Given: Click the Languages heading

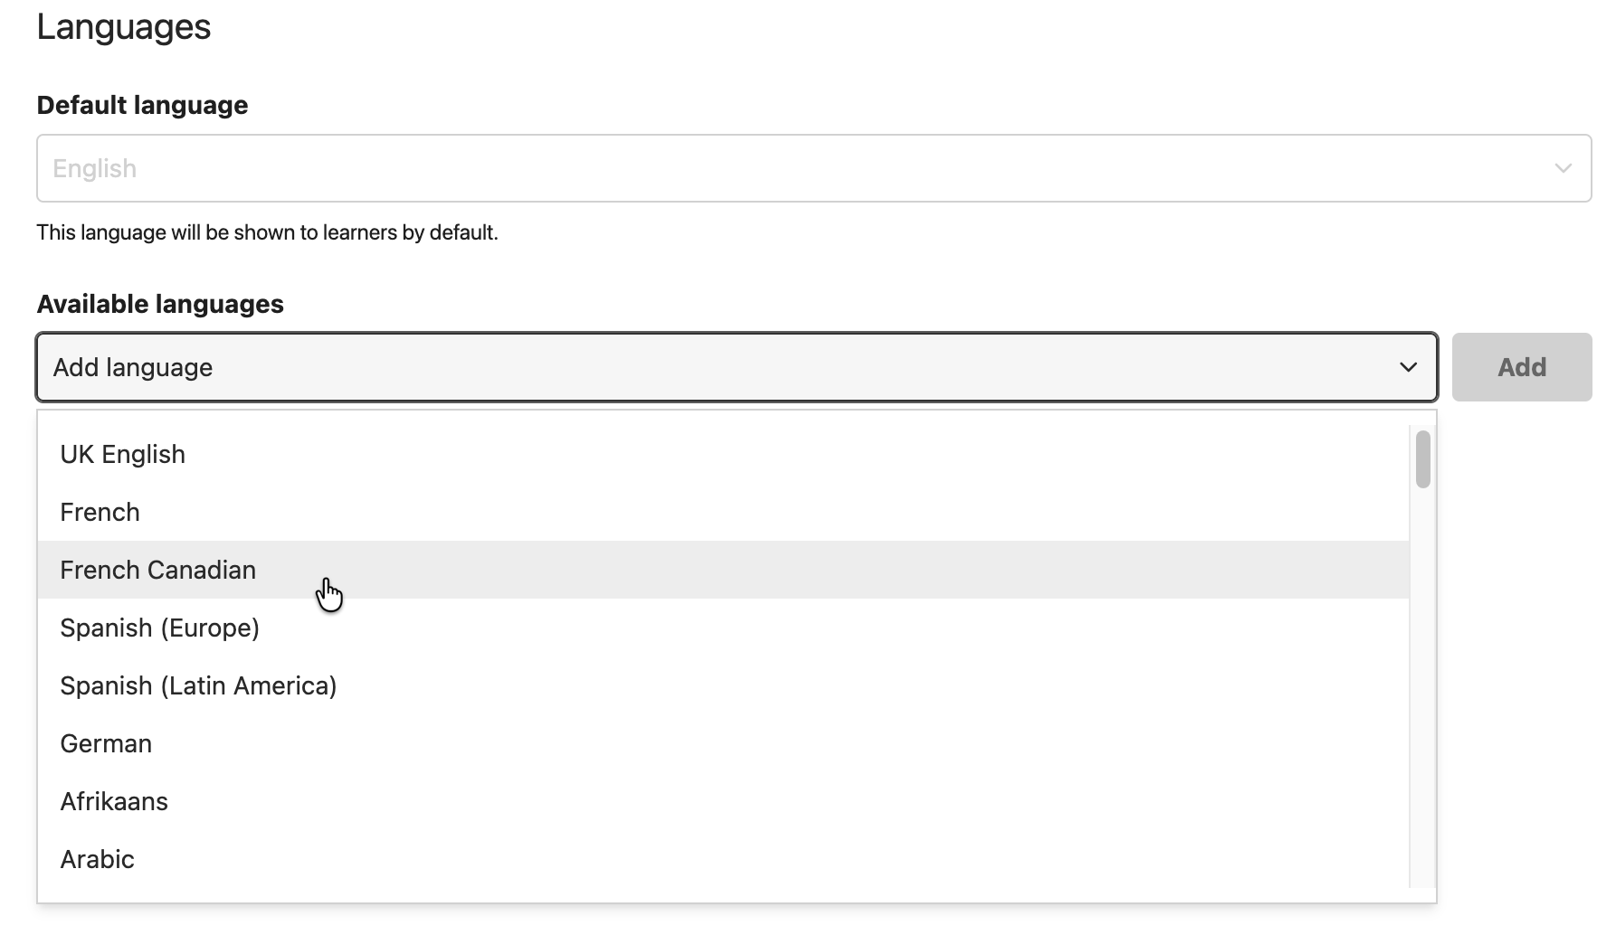Looking at the screenshot, I should click(124, 26).
